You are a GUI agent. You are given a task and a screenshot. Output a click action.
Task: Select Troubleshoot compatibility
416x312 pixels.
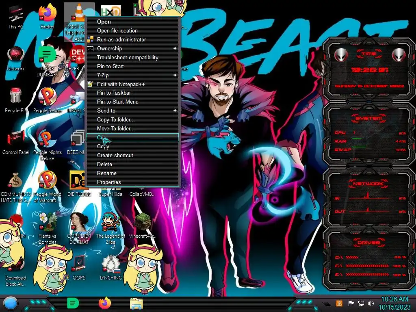click(133, 58)
